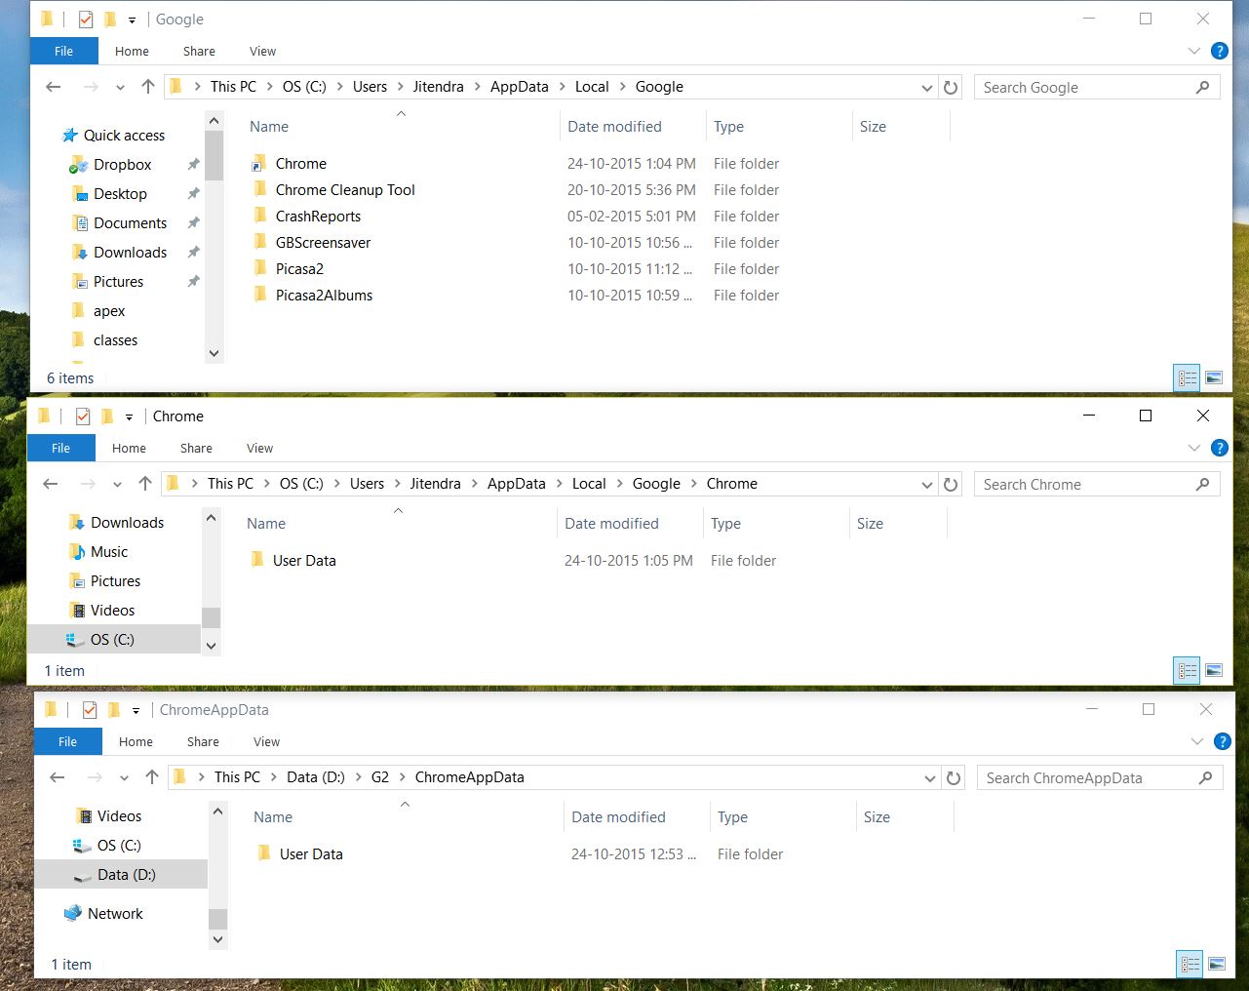Screen dimensions: 1249x991
Task: Select Network in ChromeAppData window sidebar
Action: 115,914
